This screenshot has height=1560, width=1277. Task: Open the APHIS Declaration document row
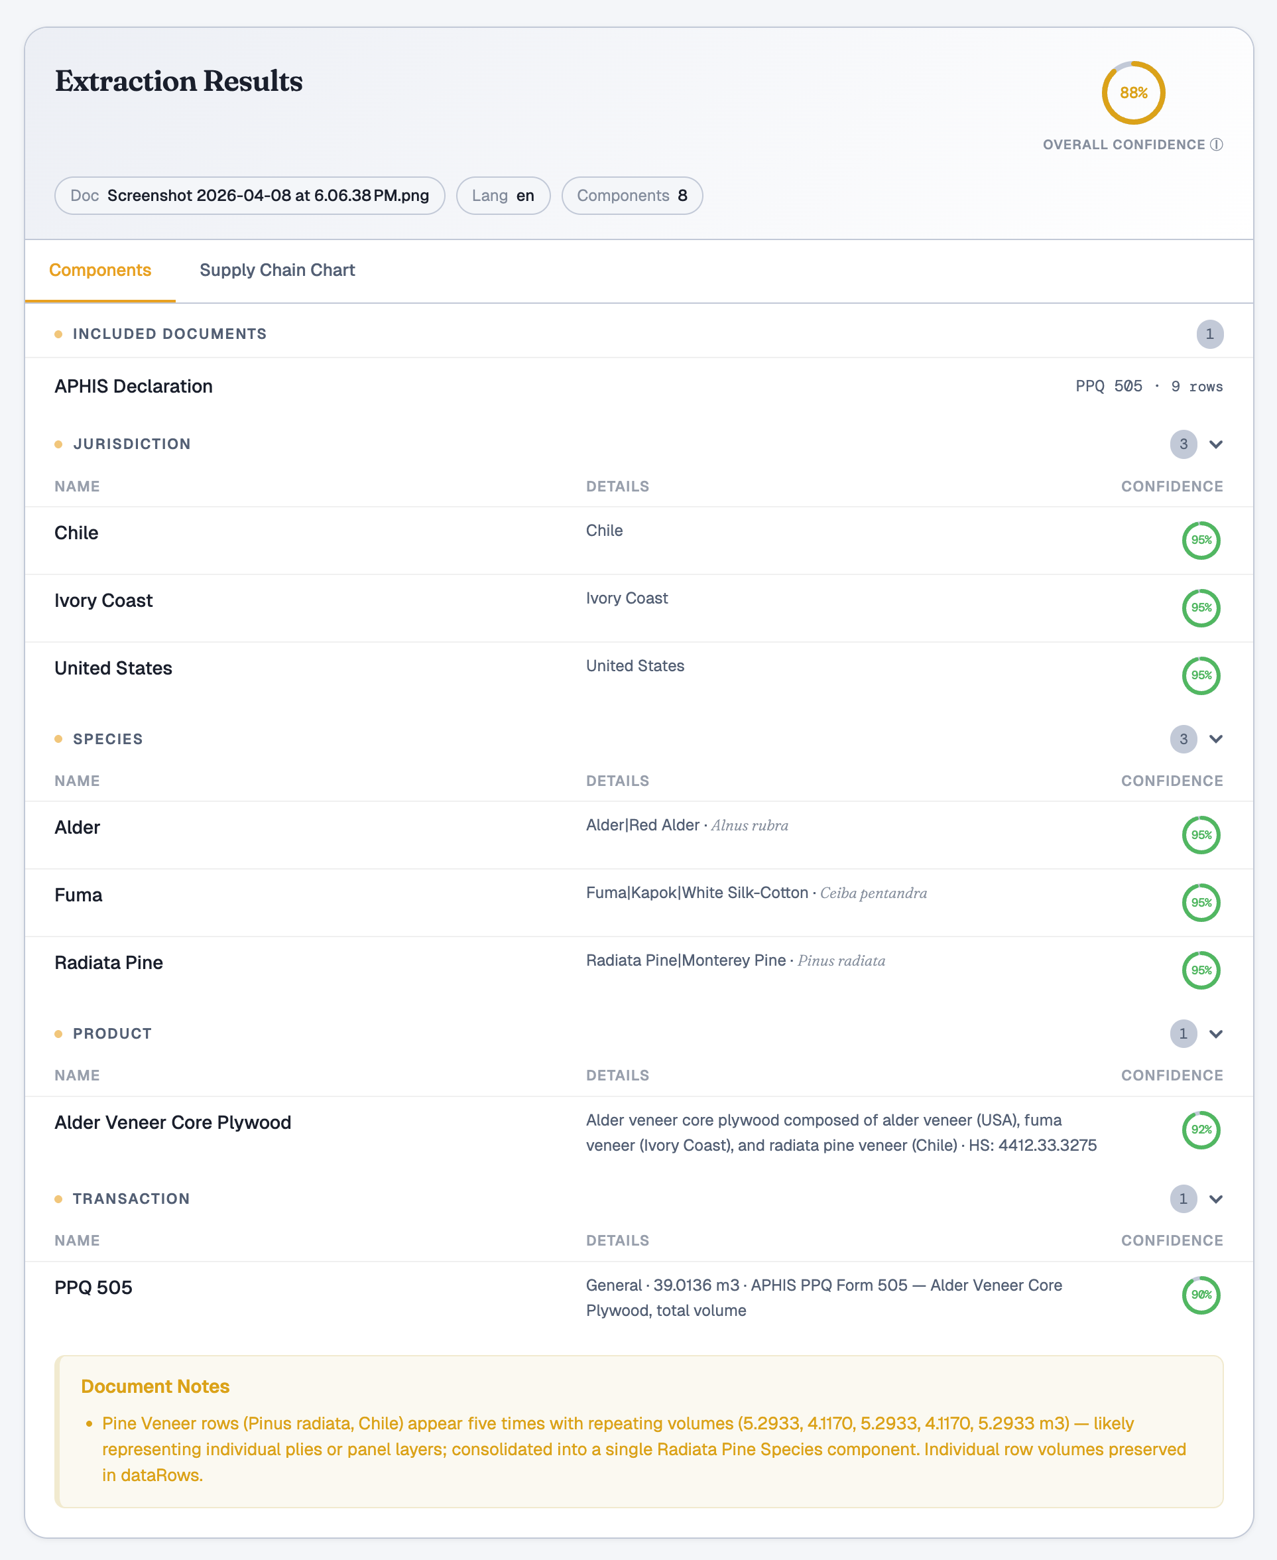click(134, 386)
